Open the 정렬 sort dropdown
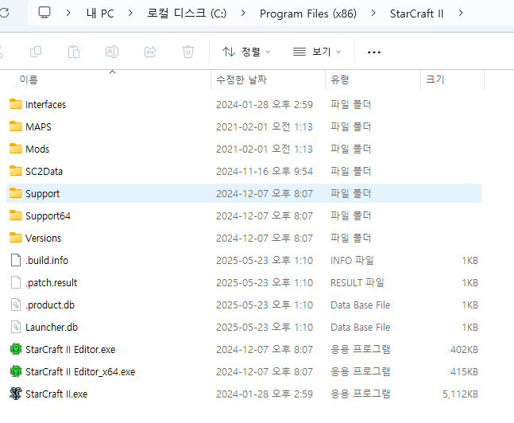This screenshot has height=423, width=514. [246, 52]
